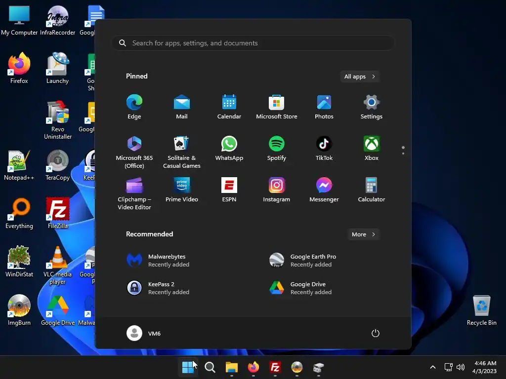This screenshot has width=506, height=379.
Task: Select My Computer desktop icon
Action: click(19, 20)
